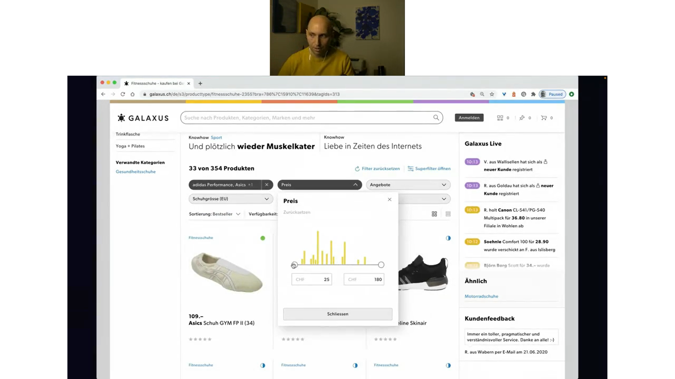Viewport: 675px width, 379px height.
Task: Open the Chrome extensions puzzle menu
Action: pyautogui.click(x=533, y=94)
